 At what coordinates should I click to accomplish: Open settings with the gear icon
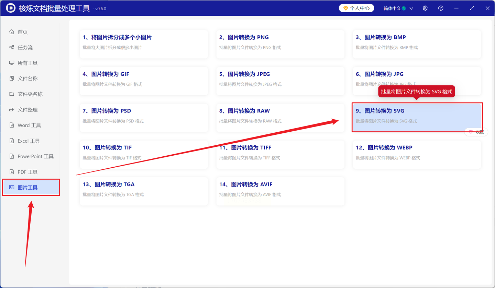tap(425, 8)
